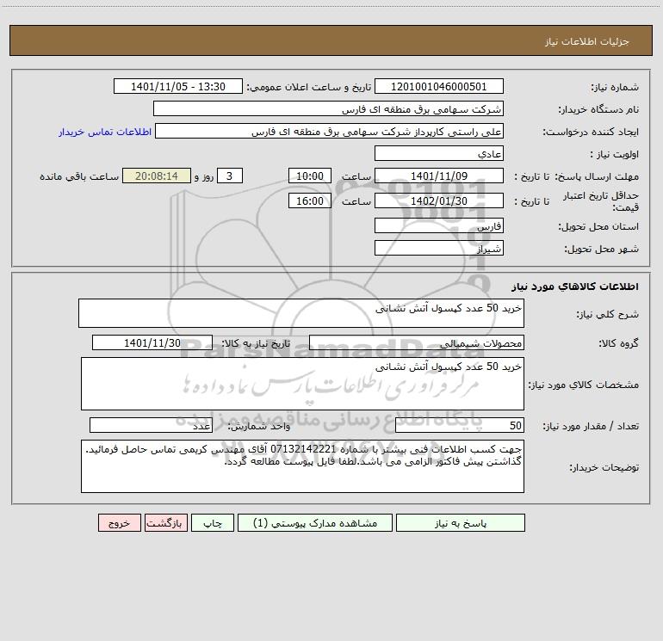
Task: Click the label تاریخ نیاز به کالا
Action: tap(257, 343)
